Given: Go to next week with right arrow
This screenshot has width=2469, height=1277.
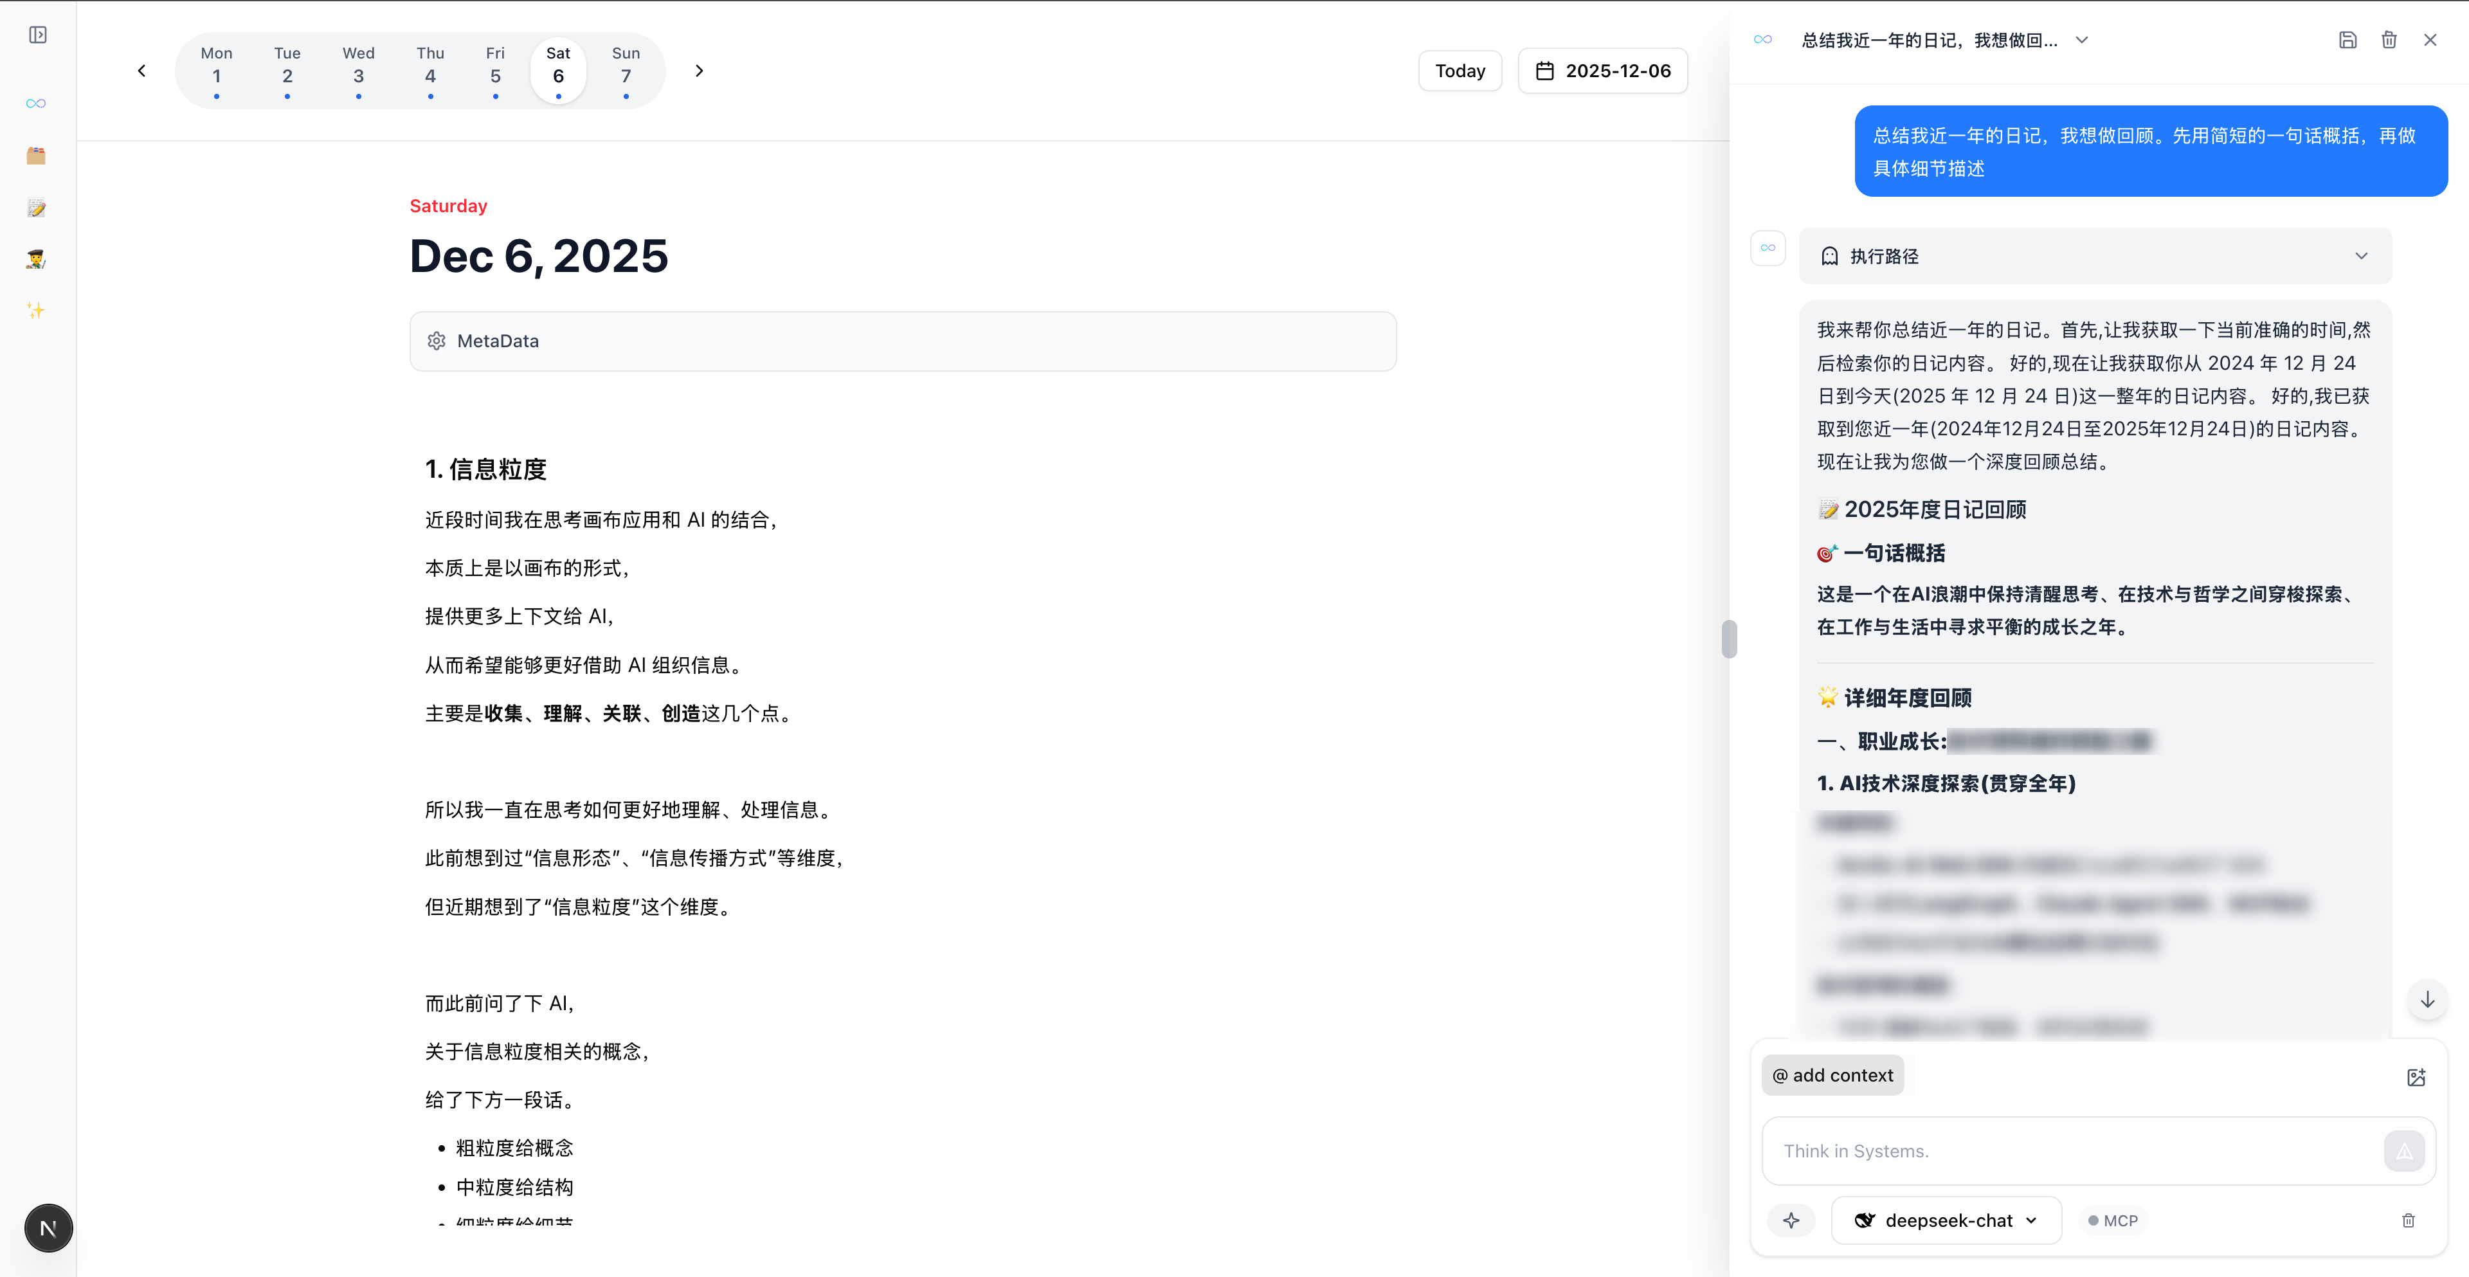Looking at the screenshot, I should 699,71.
